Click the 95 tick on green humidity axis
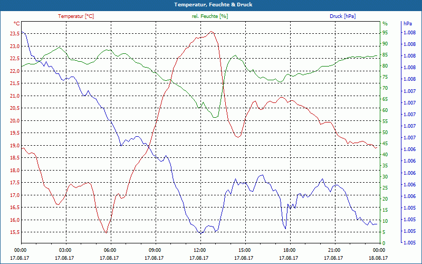Image resolution: width=422 pixels, height=264 pixels. (x=385, y=33)
